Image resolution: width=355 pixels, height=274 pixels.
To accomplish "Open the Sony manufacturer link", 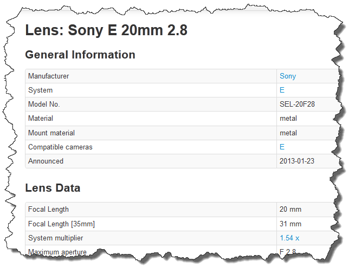I will coord(288,76).
